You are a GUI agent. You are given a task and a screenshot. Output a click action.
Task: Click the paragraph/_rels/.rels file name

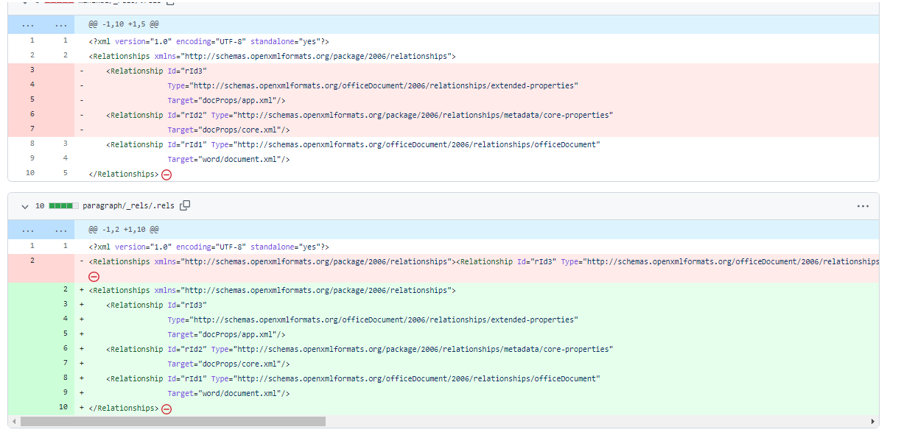(x=128, y=206)
